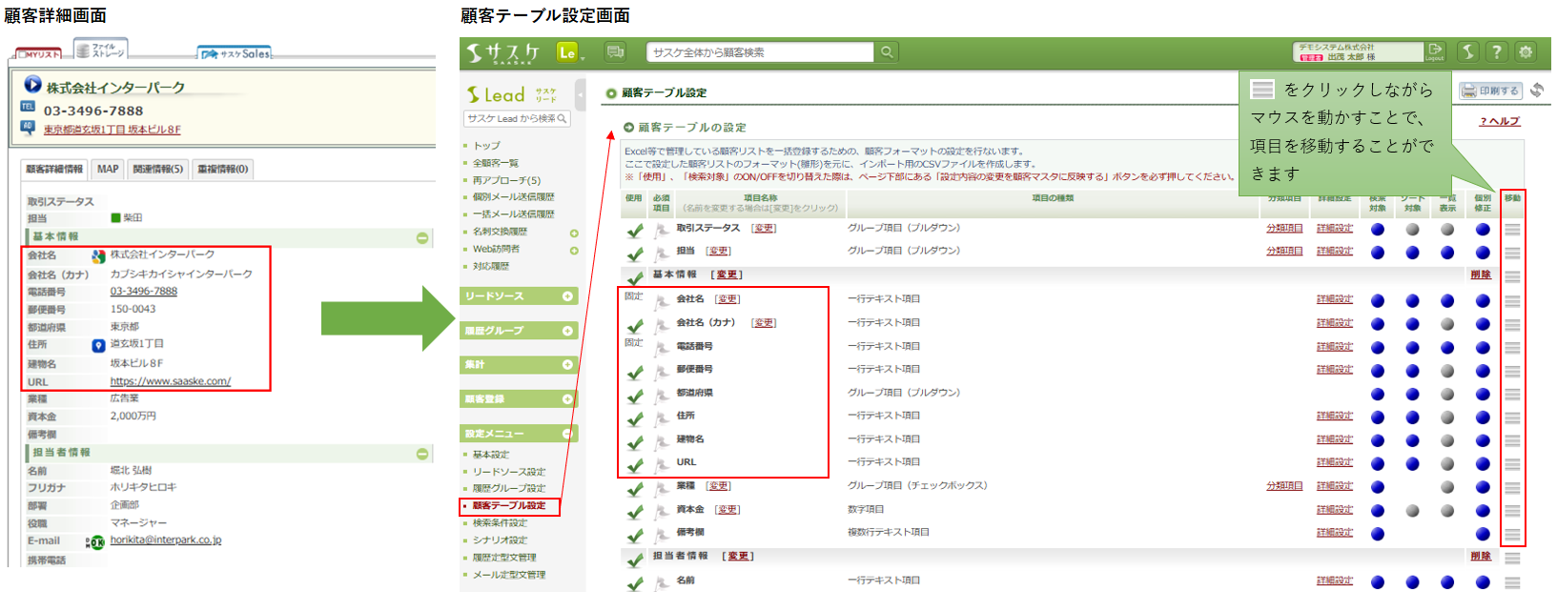Toggle gray 一覧表示 dot for 取引ステータス
The height and width of the screenshot is (592, 1557).
(x=1447, y=229)
